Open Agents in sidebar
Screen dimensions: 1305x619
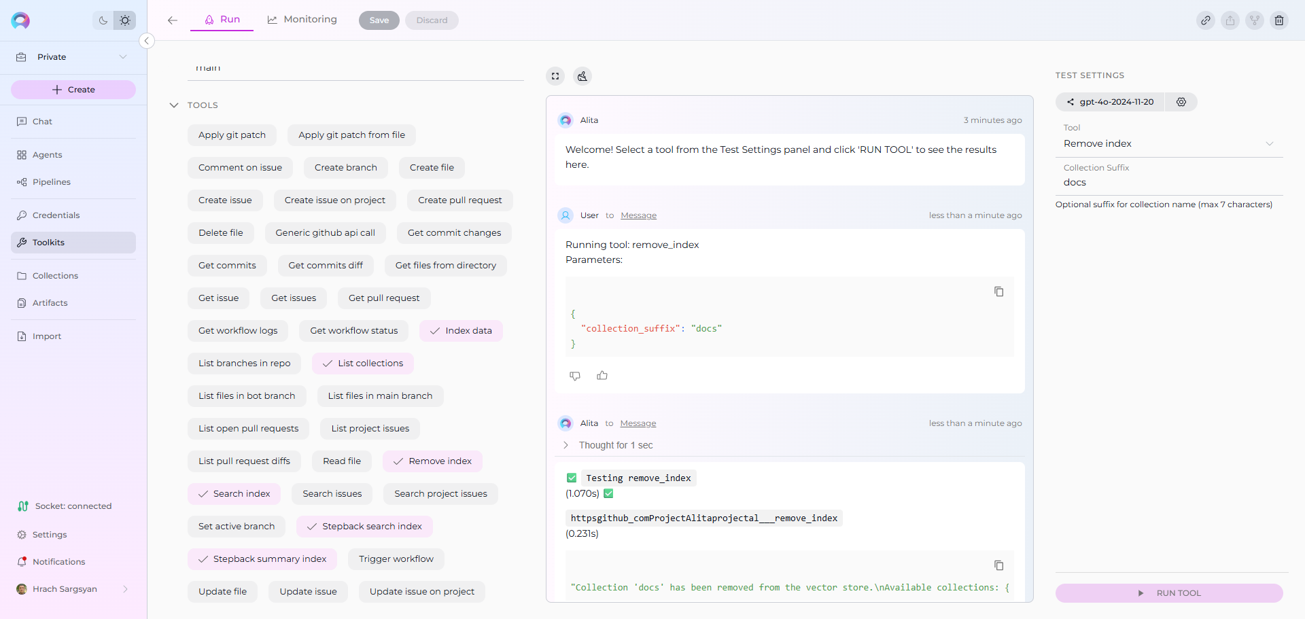(73, 155)
